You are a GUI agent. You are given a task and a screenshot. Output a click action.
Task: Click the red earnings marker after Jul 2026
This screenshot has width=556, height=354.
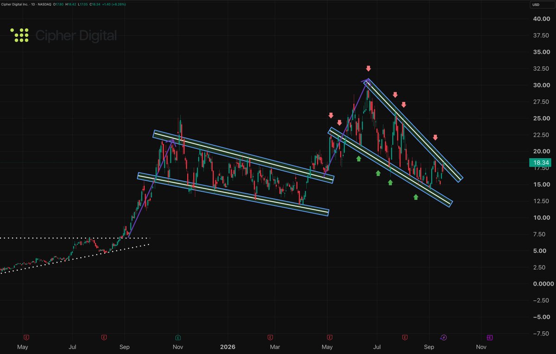tap(405, 338)
